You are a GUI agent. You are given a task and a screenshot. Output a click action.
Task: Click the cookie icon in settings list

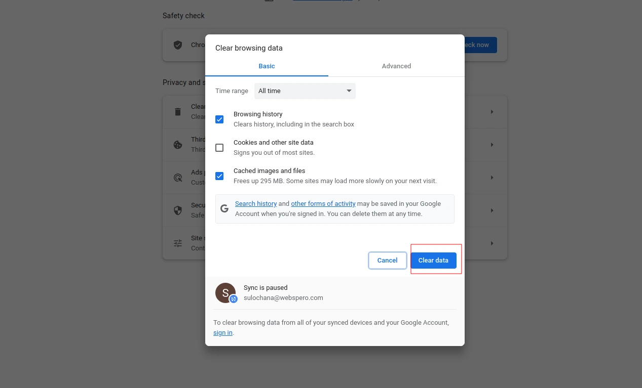(178, 145)
